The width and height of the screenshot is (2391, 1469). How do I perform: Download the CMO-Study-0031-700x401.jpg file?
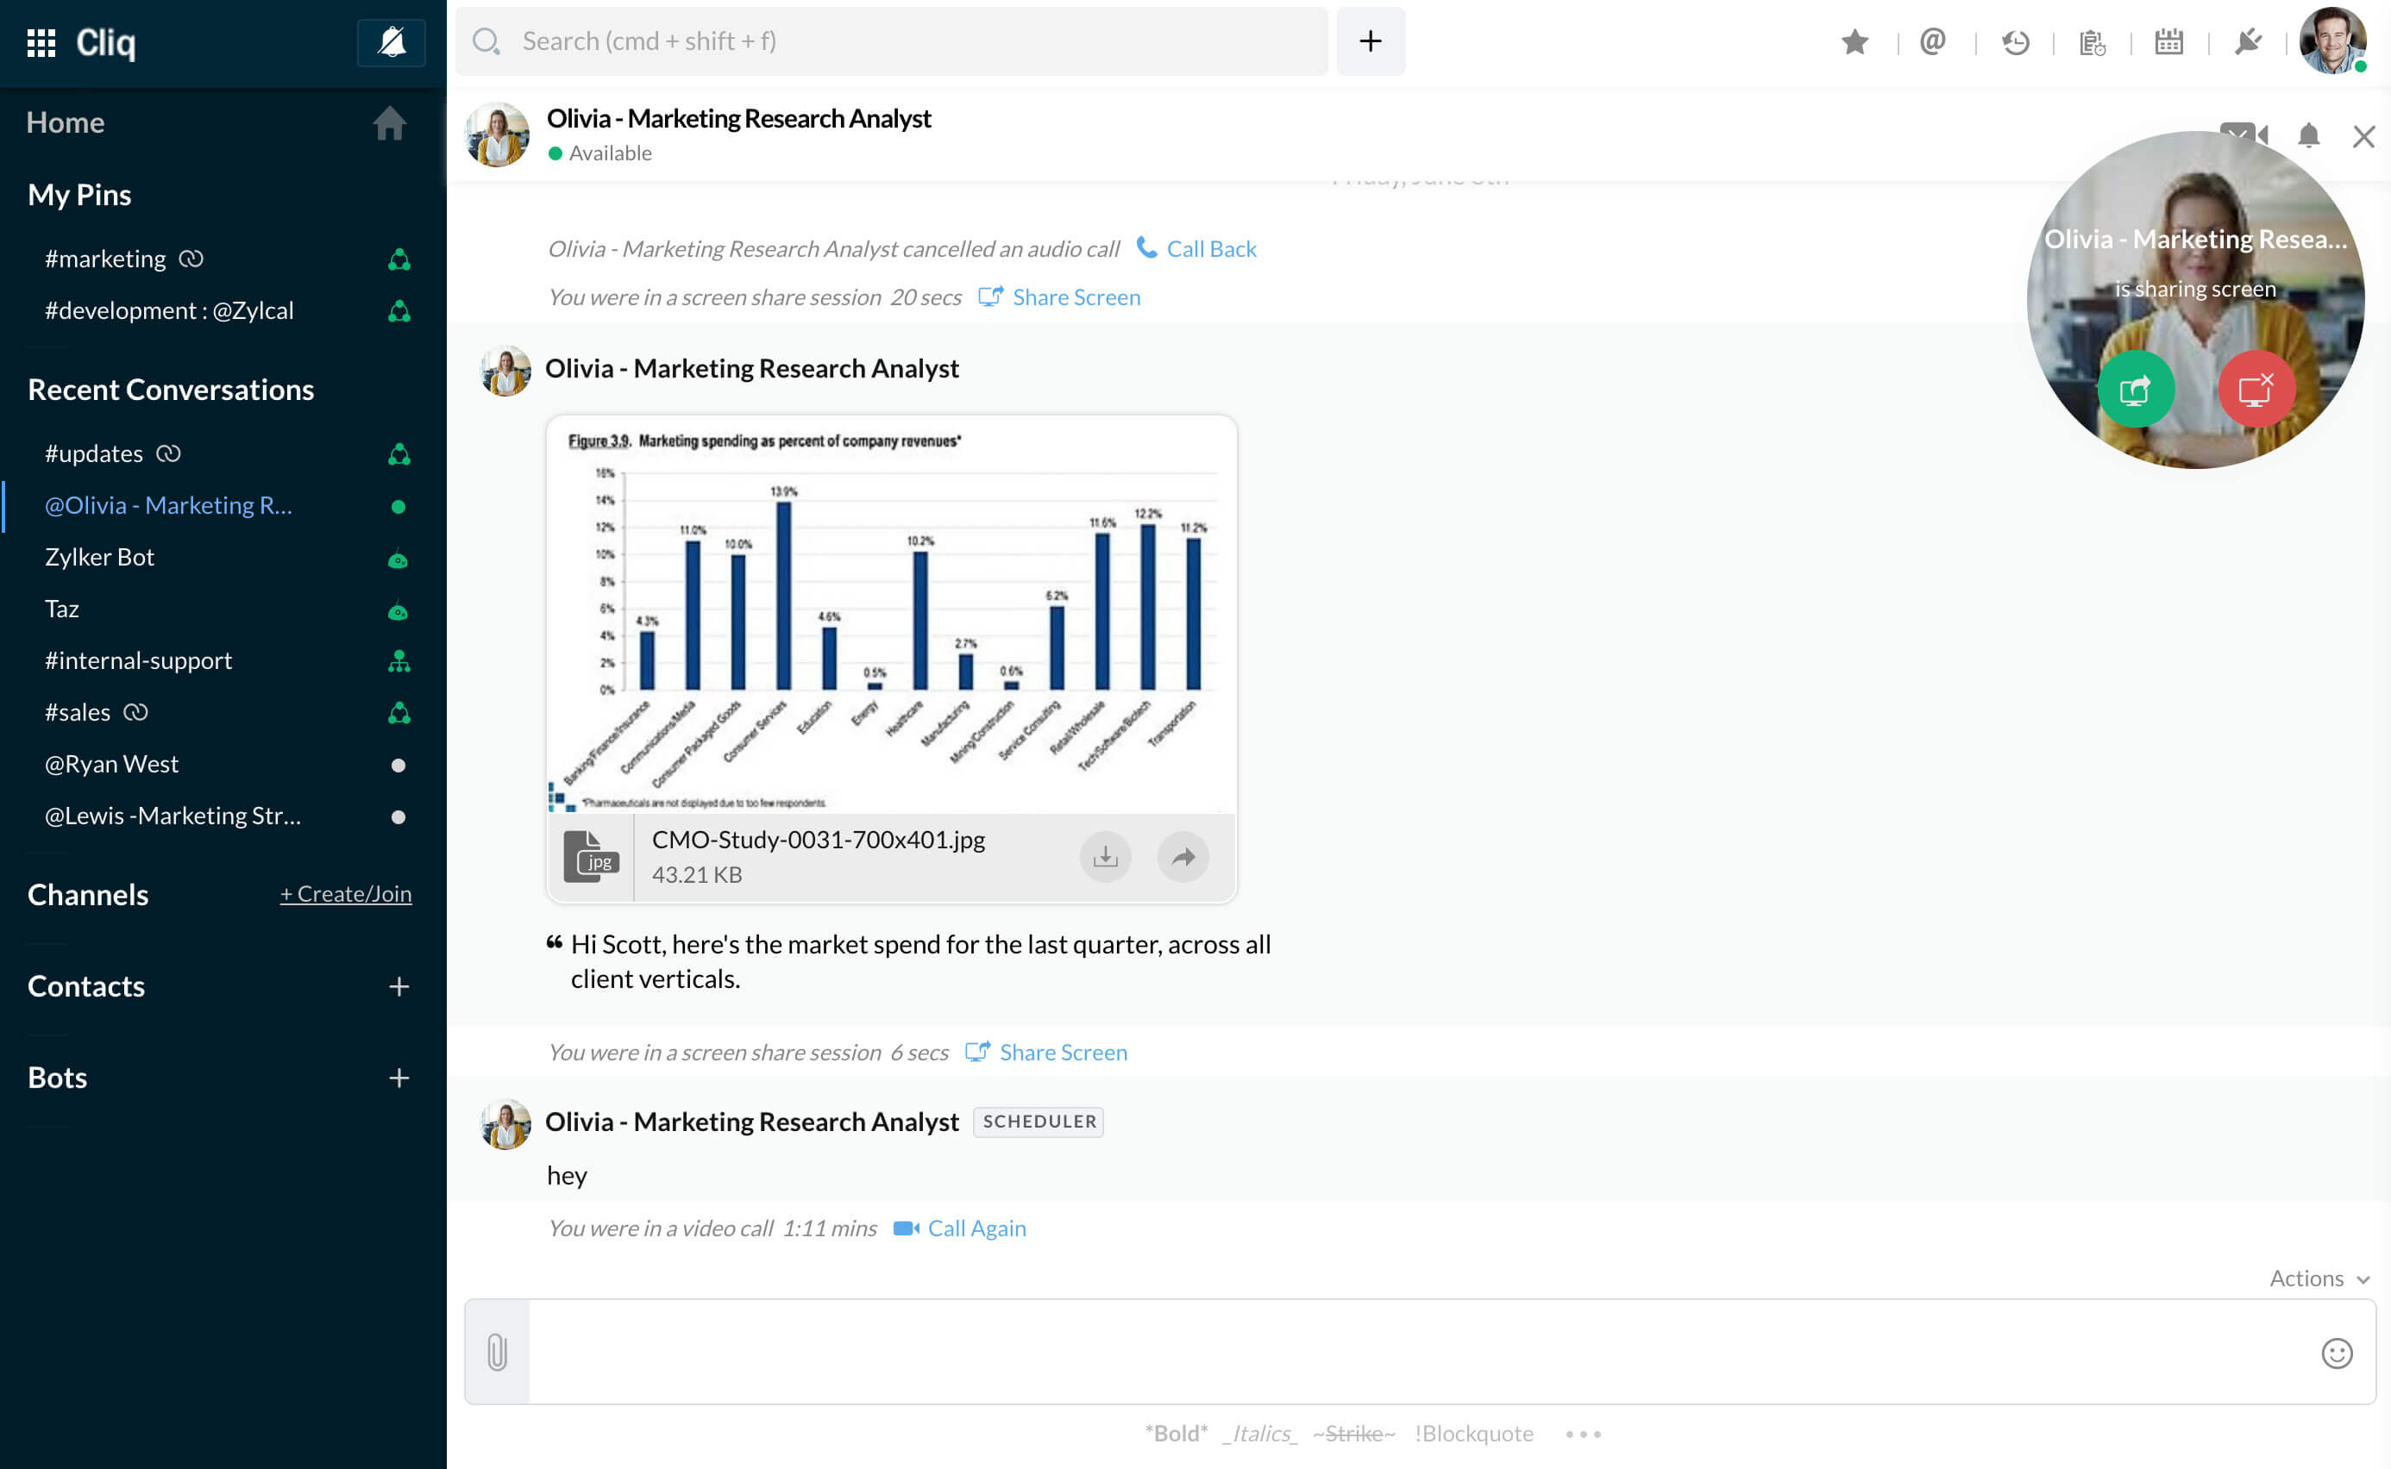click(1105, 857)
